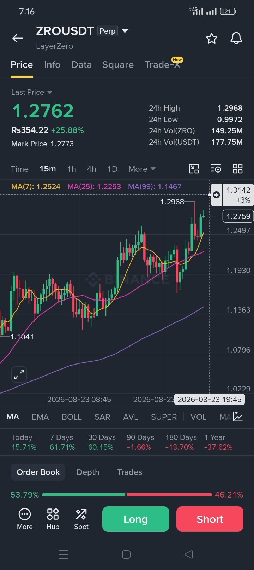
Task: Tap the Android back triangle button
Action: coord(189,554)
